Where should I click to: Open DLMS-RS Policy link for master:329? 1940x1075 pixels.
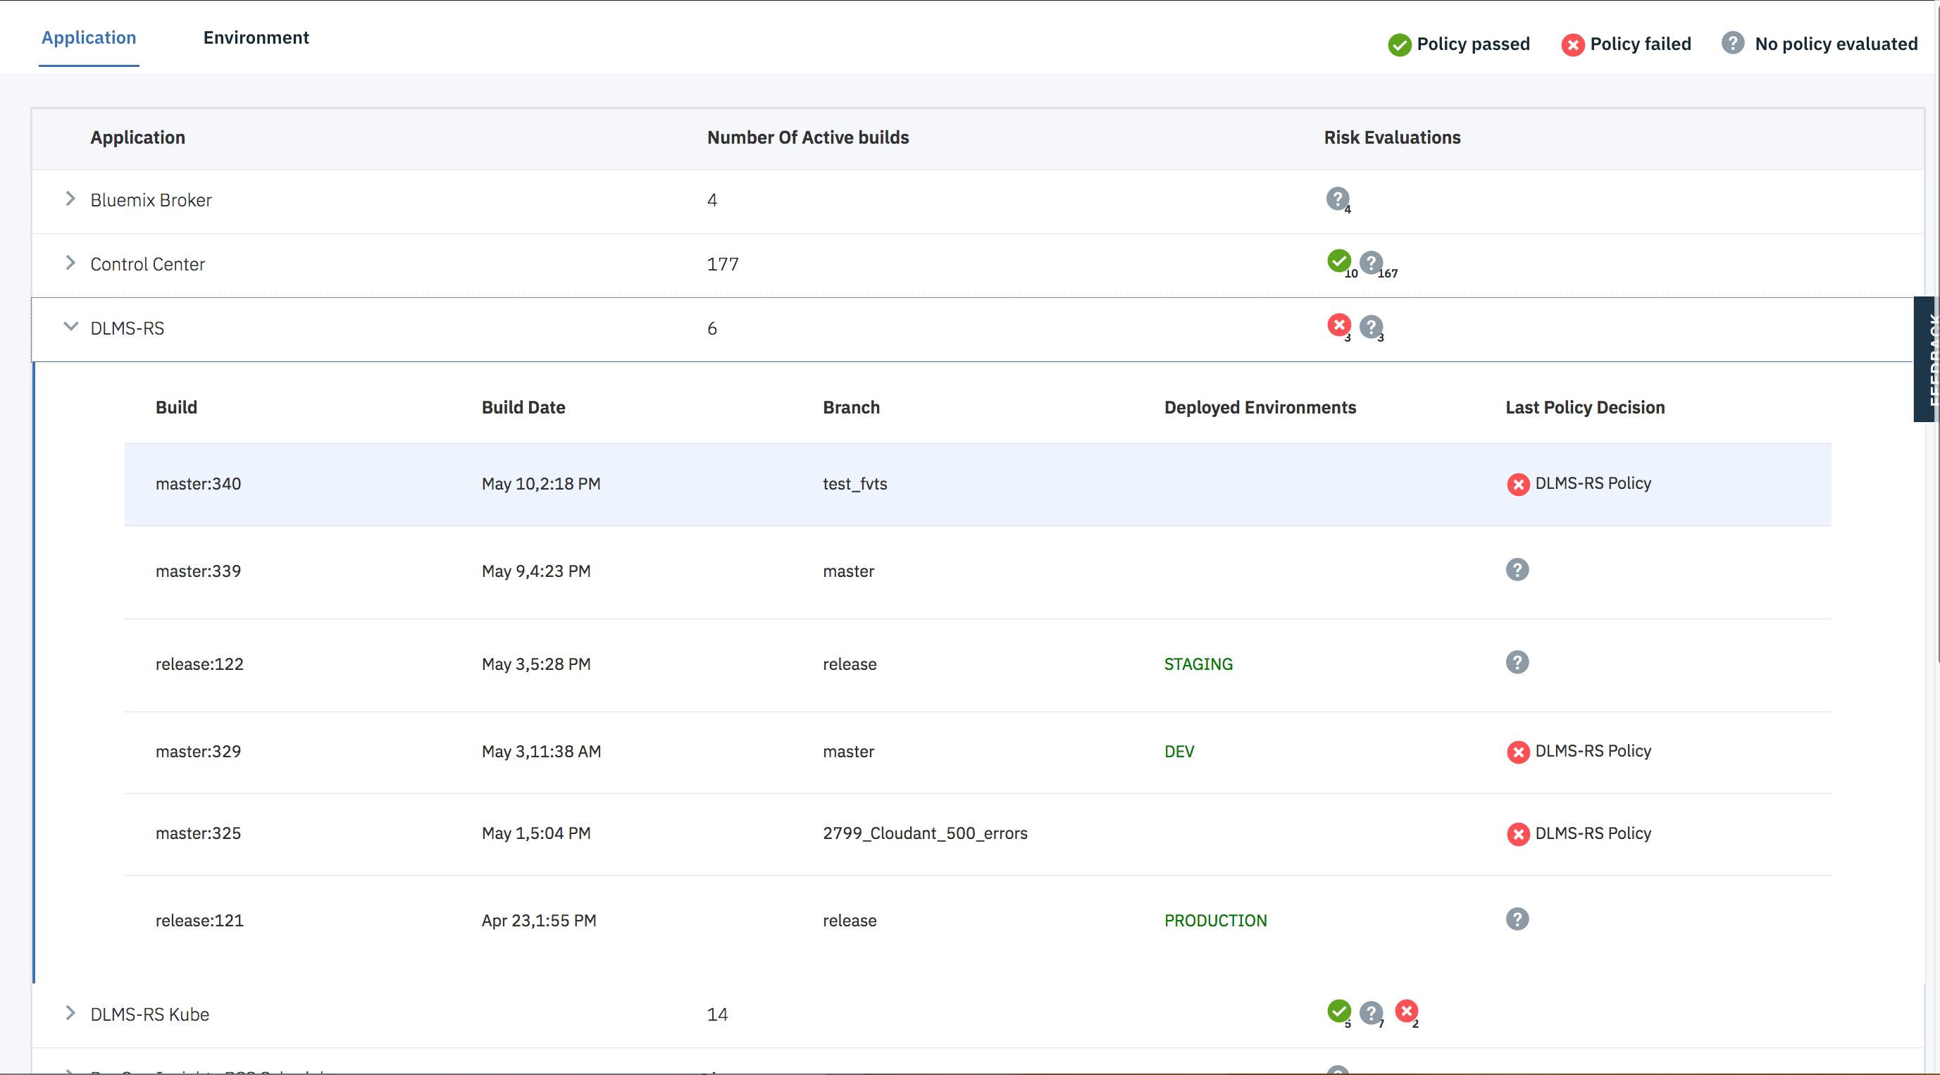pyautogui.click(x=1592, y=751)
